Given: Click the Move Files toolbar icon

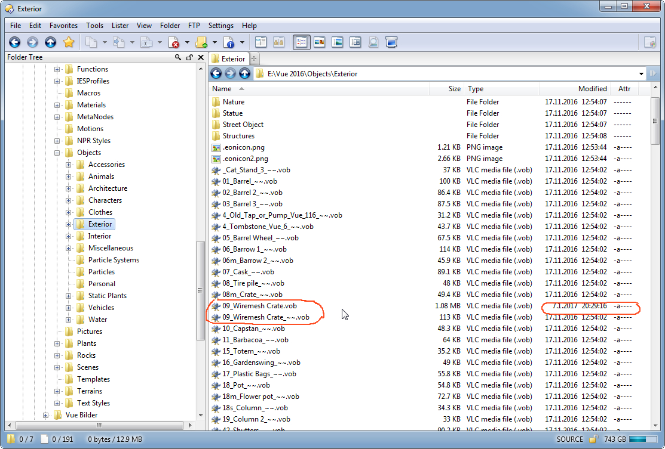Looking at the screenshot, I should click(x=119, y=42).
